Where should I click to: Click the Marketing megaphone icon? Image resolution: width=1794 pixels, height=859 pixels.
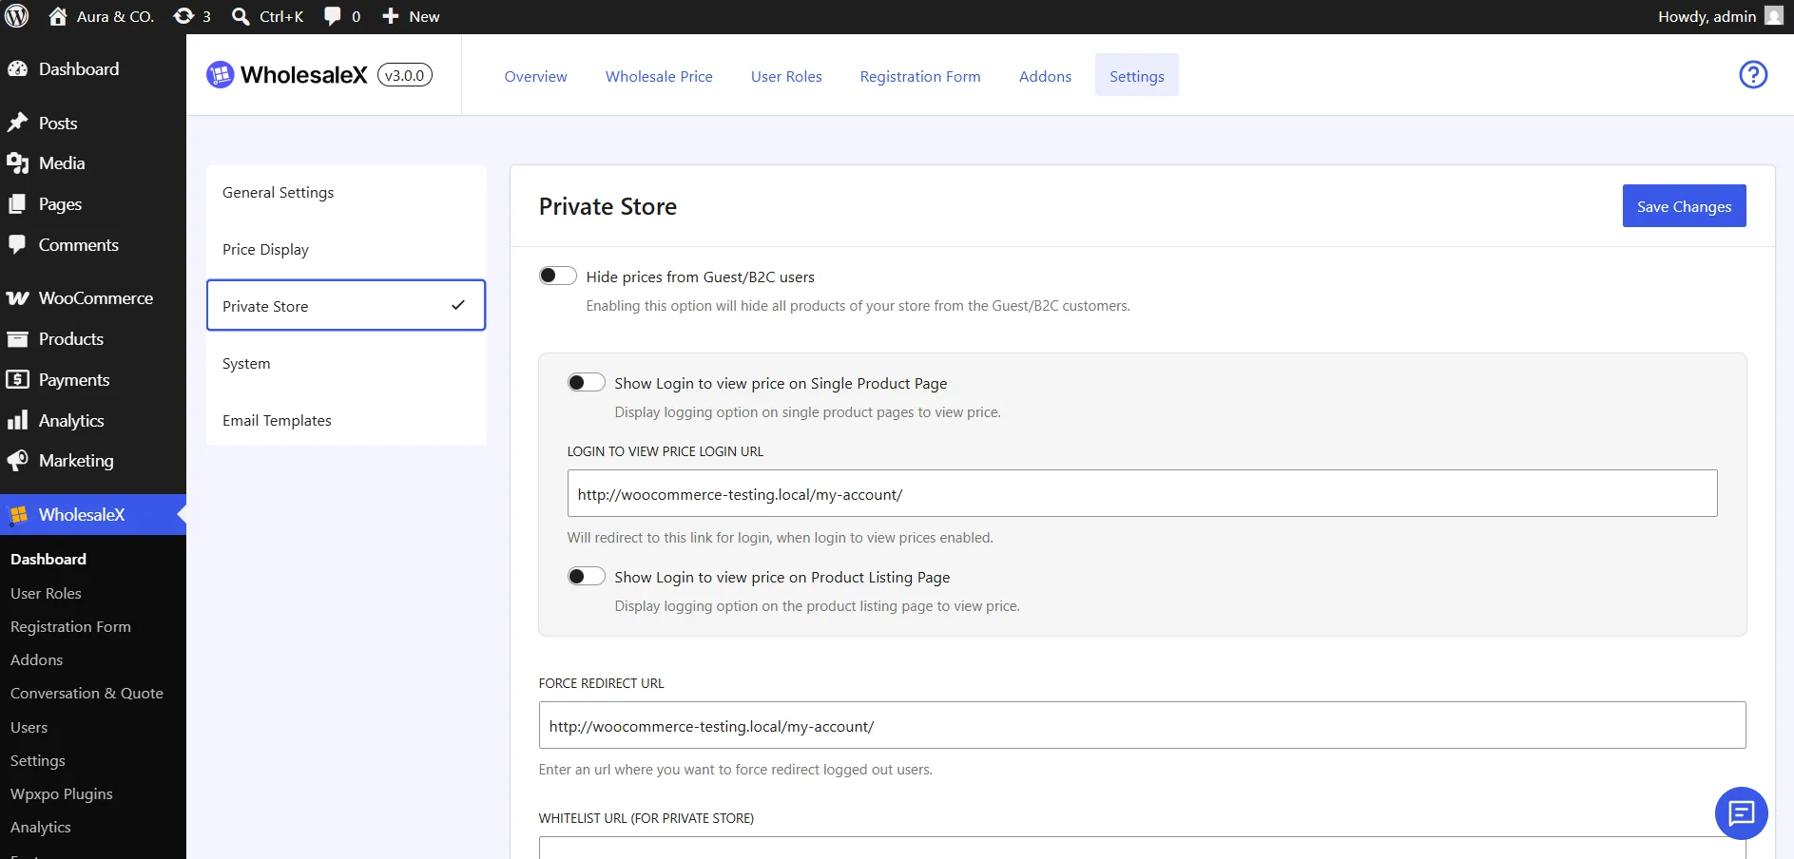point(17,461)
